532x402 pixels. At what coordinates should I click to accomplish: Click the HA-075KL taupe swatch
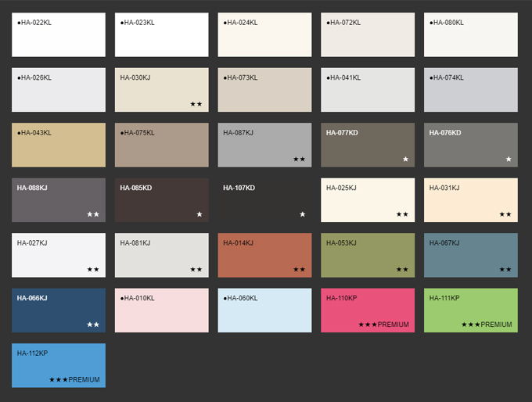click(162, 145)
